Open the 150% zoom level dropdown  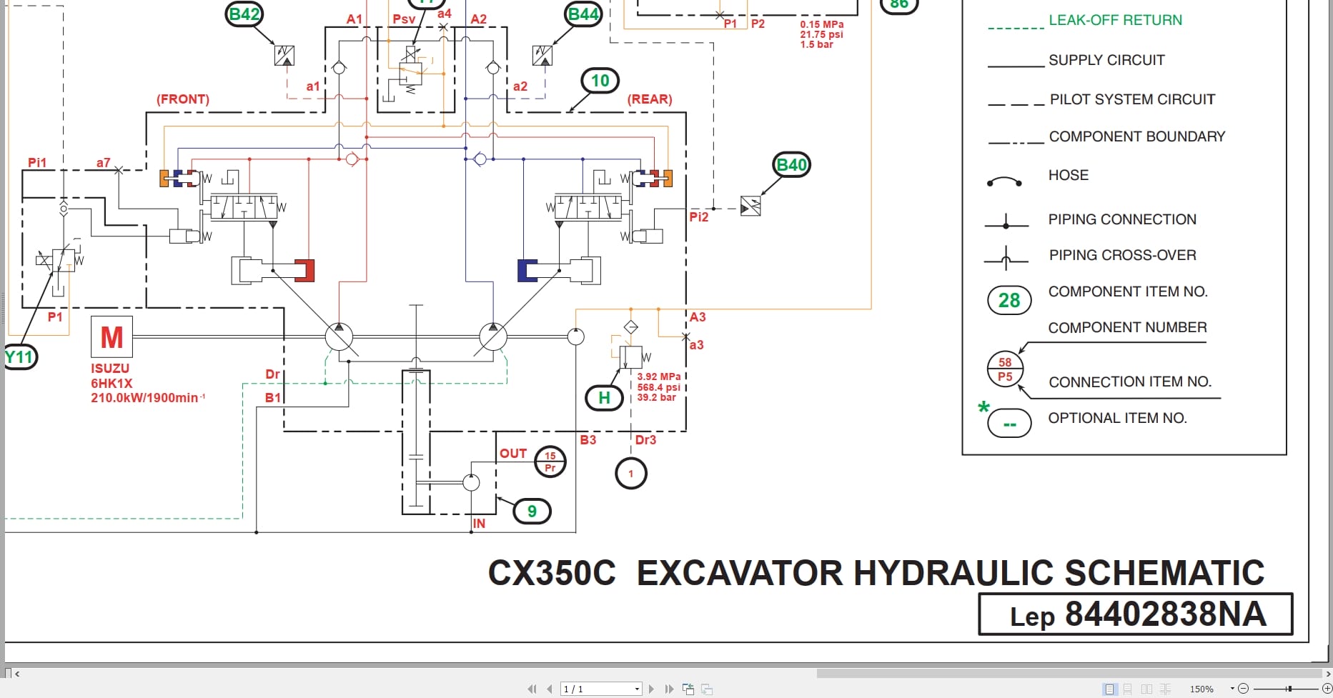1232,688
